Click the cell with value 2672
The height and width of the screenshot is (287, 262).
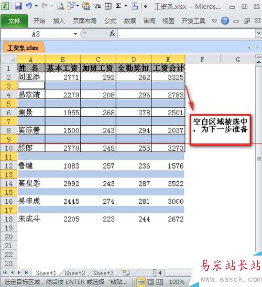pyautogui.click(x=168, y=219)
